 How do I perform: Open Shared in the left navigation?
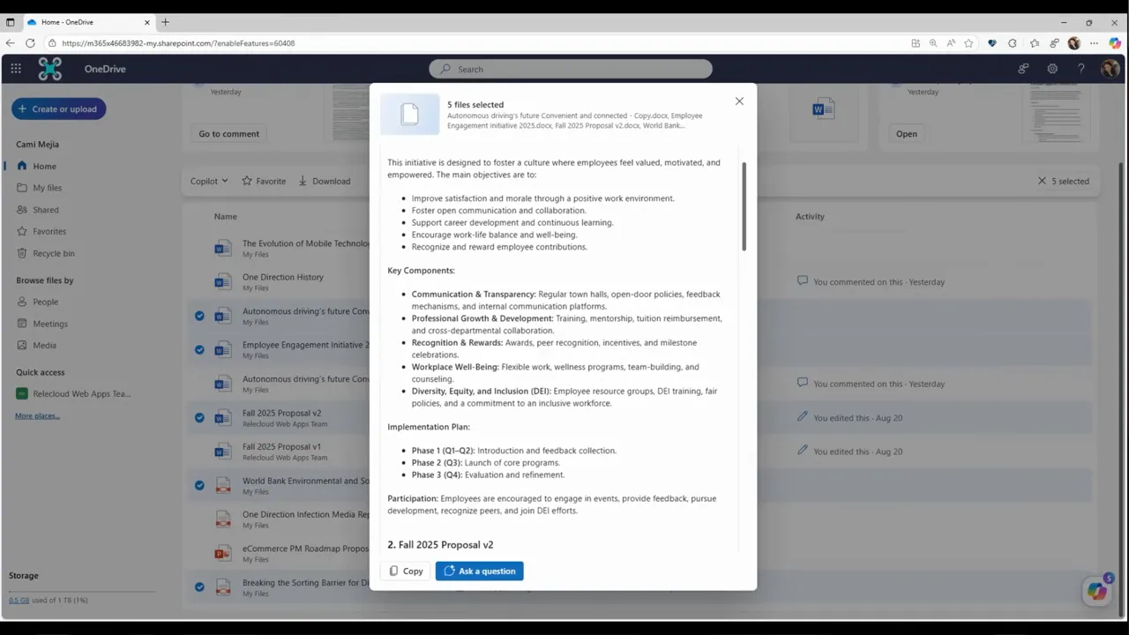(x=46, y=210)
